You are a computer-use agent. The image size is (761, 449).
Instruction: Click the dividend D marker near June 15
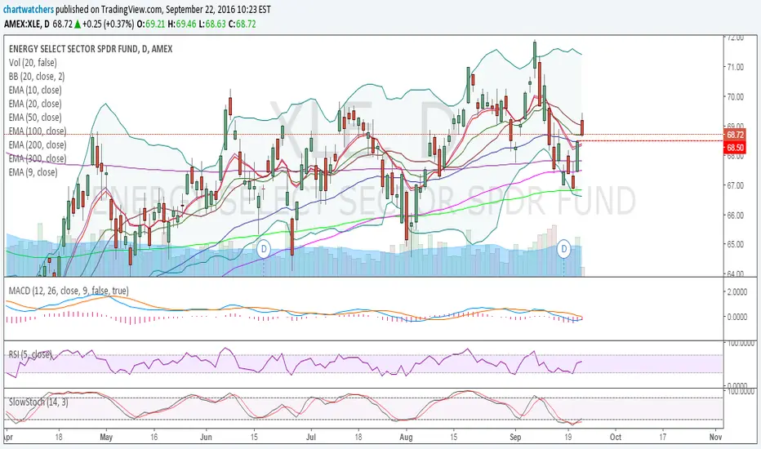point(264,250)
